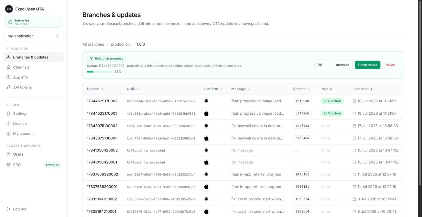The height and width of the screenshot is (217, 422).
Task: Click the Log out arrow icon
Action: (x=8, y=209)
